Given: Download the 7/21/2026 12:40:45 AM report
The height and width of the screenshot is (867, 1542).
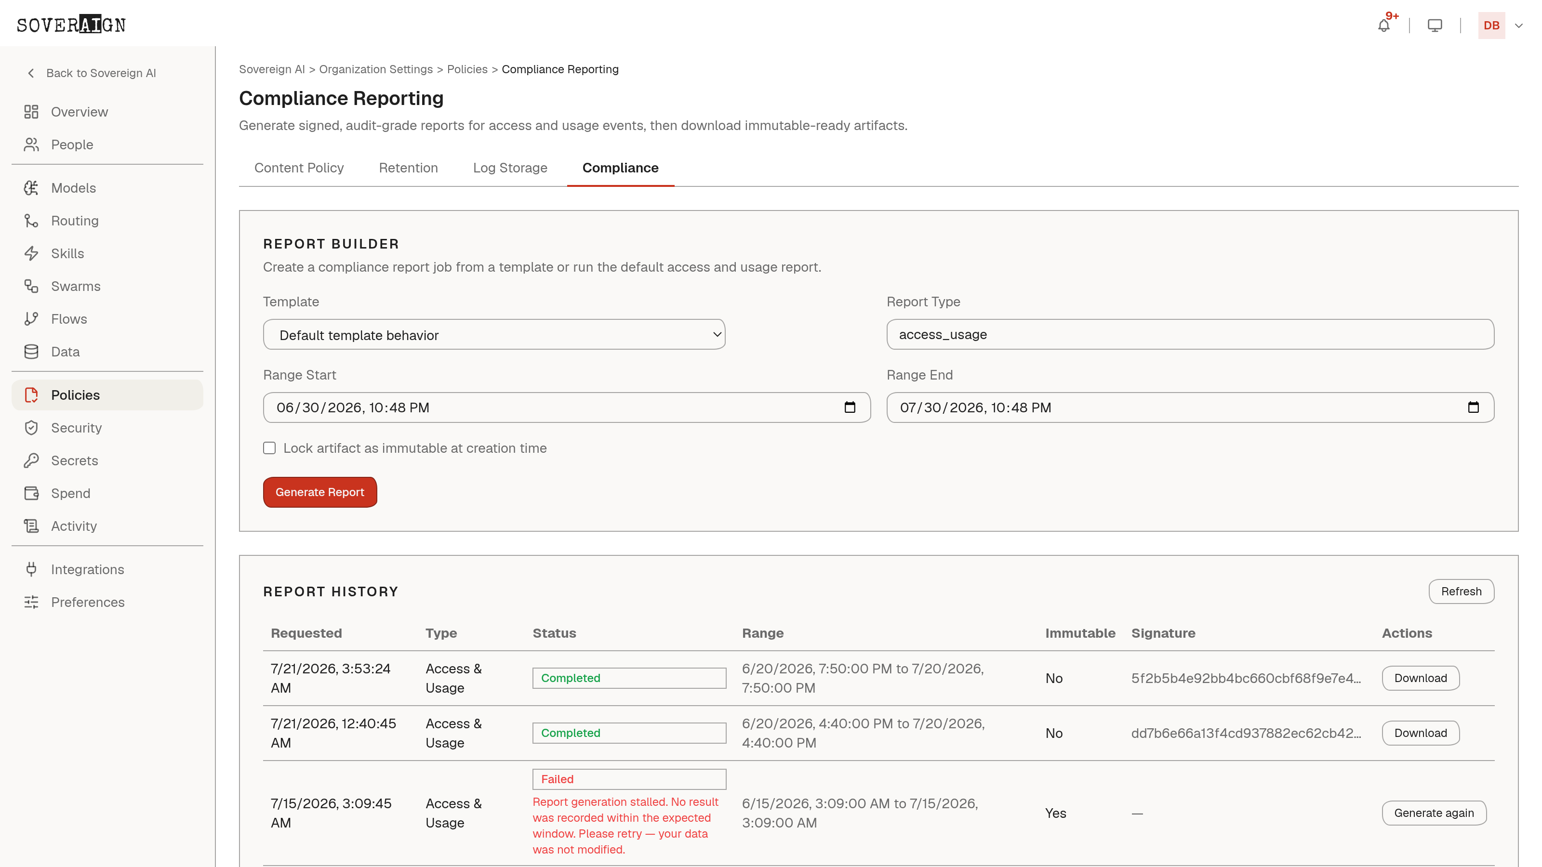Looking at the screenshot, I should [x=1421, y=733].
